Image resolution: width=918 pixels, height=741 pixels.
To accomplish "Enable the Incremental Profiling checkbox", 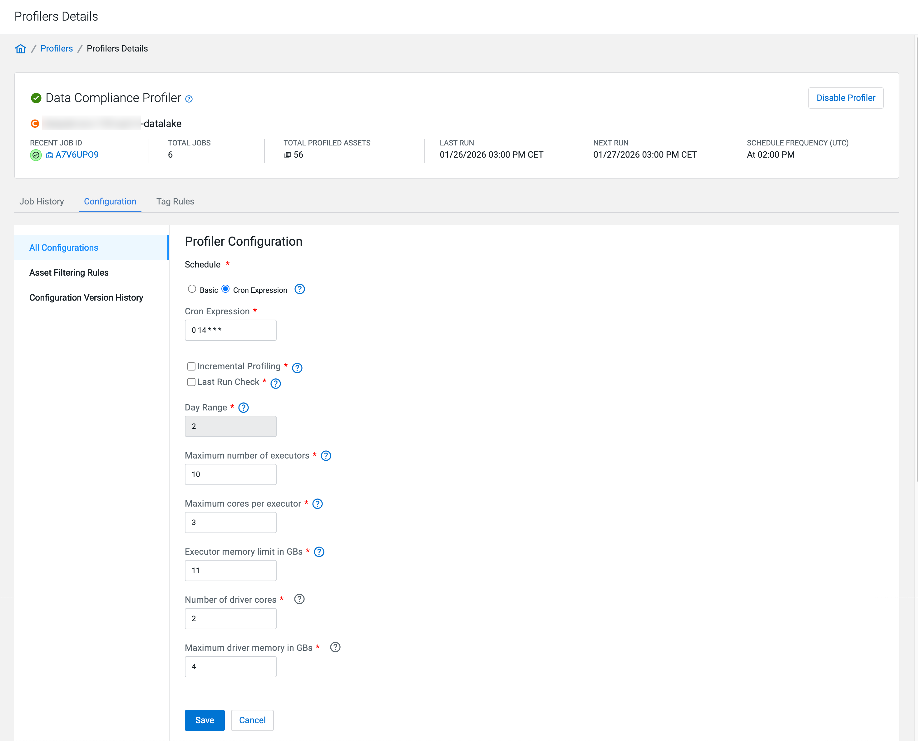I will coord(191,366).
